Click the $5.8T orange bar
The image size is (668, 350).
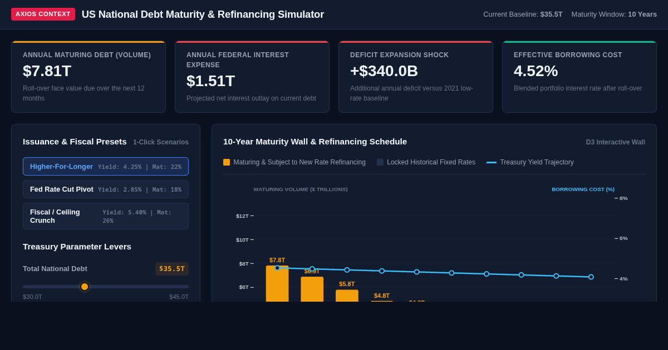click(347, 296)
